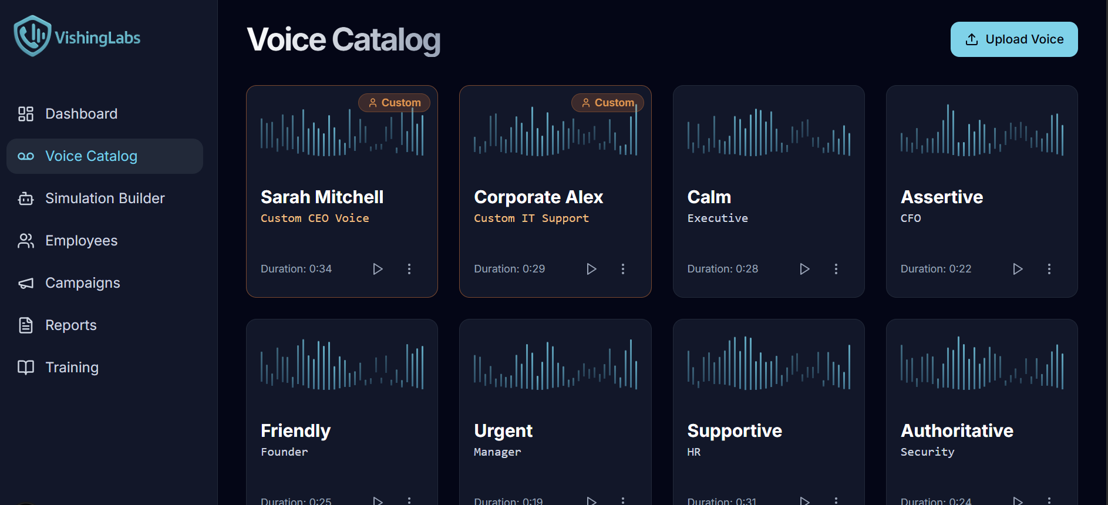This screenshot has height=505, width=1108.
Task: Click the Supportive voice waveform
Action: pyautogui.click(x=769, y=363)
